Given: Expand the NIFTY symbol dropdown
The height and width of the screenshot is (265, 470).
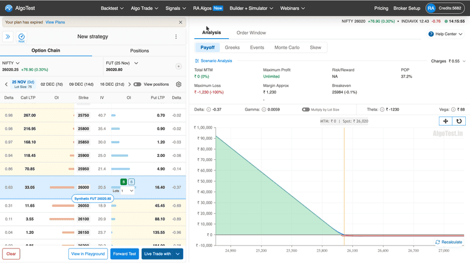Looking at the screenshot, I should click(x=18, y=62).
